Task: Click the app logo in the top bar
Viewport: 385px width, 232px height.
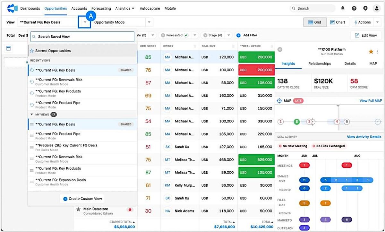Action: click(12, 8)
